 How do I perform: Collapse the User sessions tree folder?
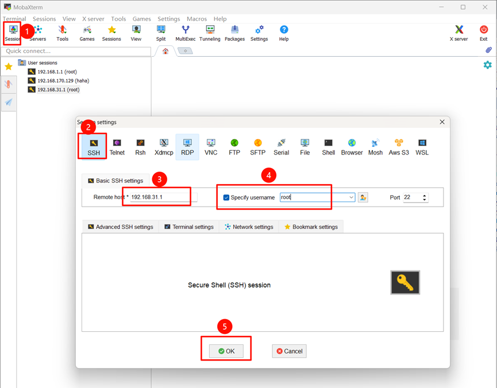point(22,63)
